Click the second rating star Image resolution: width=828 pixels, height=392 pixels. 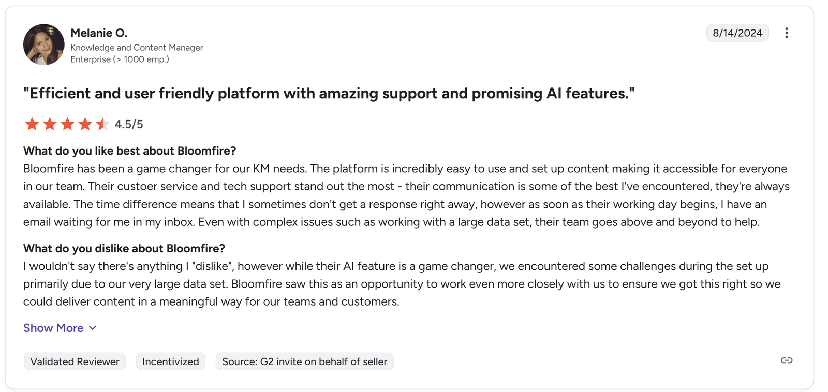point(50,124)
